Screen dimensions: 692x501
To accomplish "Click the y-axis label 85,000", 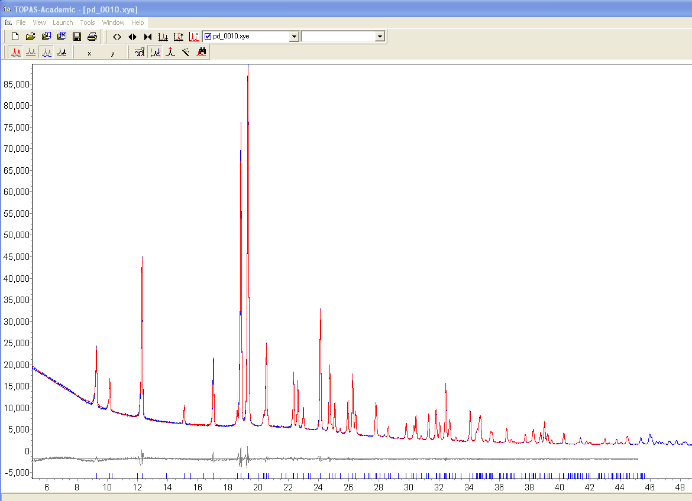I will coord(17,84).
